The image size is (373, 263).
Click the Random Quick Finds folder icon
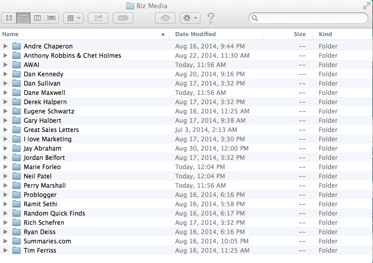[x=17, y=213]
